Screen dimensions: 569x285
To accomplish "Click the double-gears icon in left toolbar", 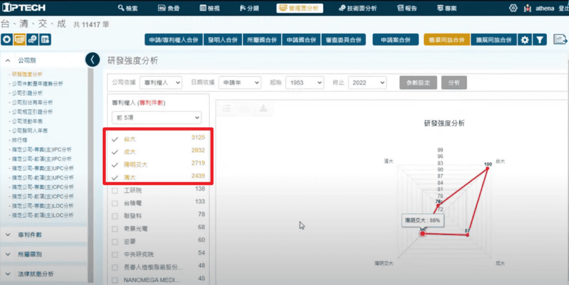I will (32, 39).
